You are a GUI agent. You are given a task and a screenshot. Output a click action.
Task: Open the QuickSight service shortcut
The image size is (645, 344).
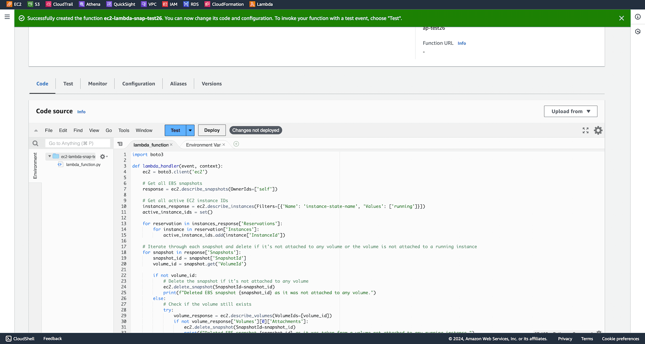point(121,4)
